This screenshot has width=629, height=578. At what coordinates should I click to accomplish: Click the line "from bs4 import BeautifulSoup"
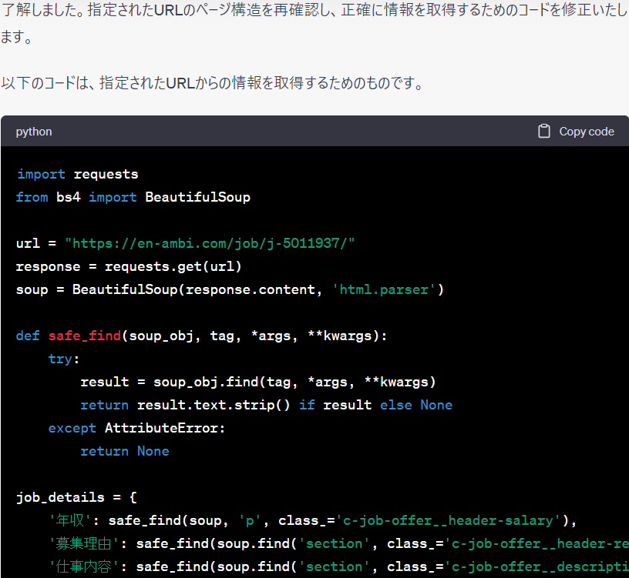click(133, 197)
